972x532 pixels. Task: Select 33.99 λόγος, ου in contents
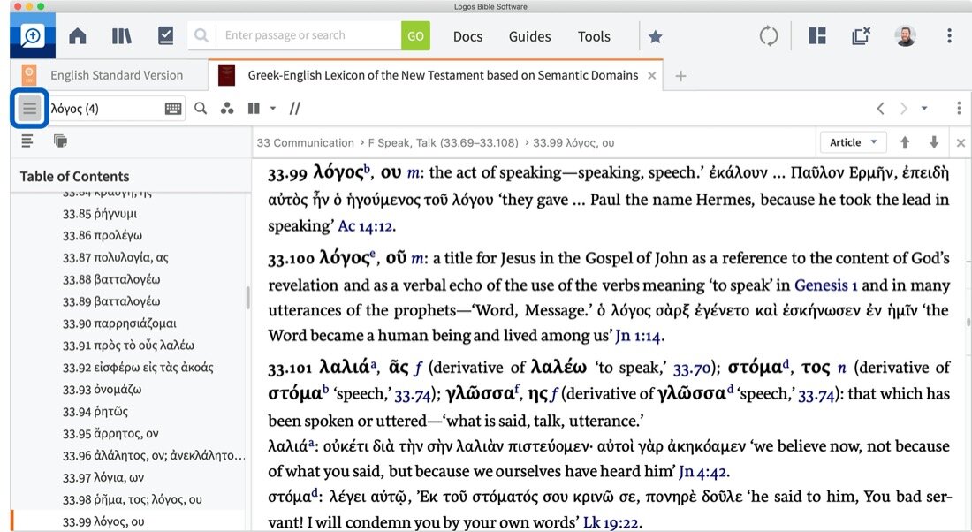click(x=103, y=521)
